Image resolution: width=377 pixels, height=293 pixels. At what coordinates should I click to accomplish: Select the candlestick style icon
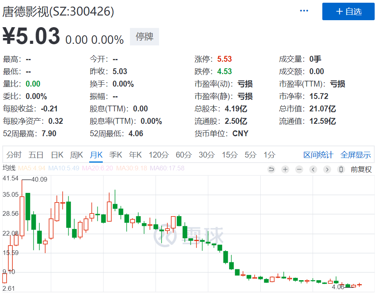click(341, 169)
